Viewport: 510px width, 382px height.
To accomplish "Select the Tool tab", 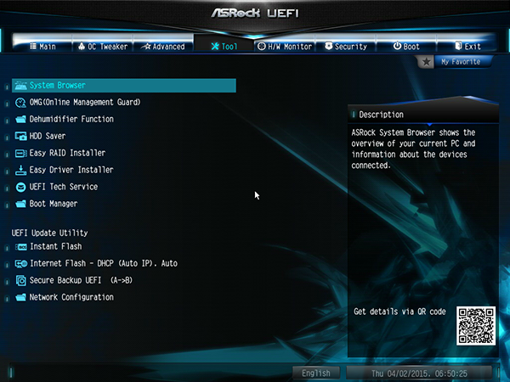I will pos(224,46).
